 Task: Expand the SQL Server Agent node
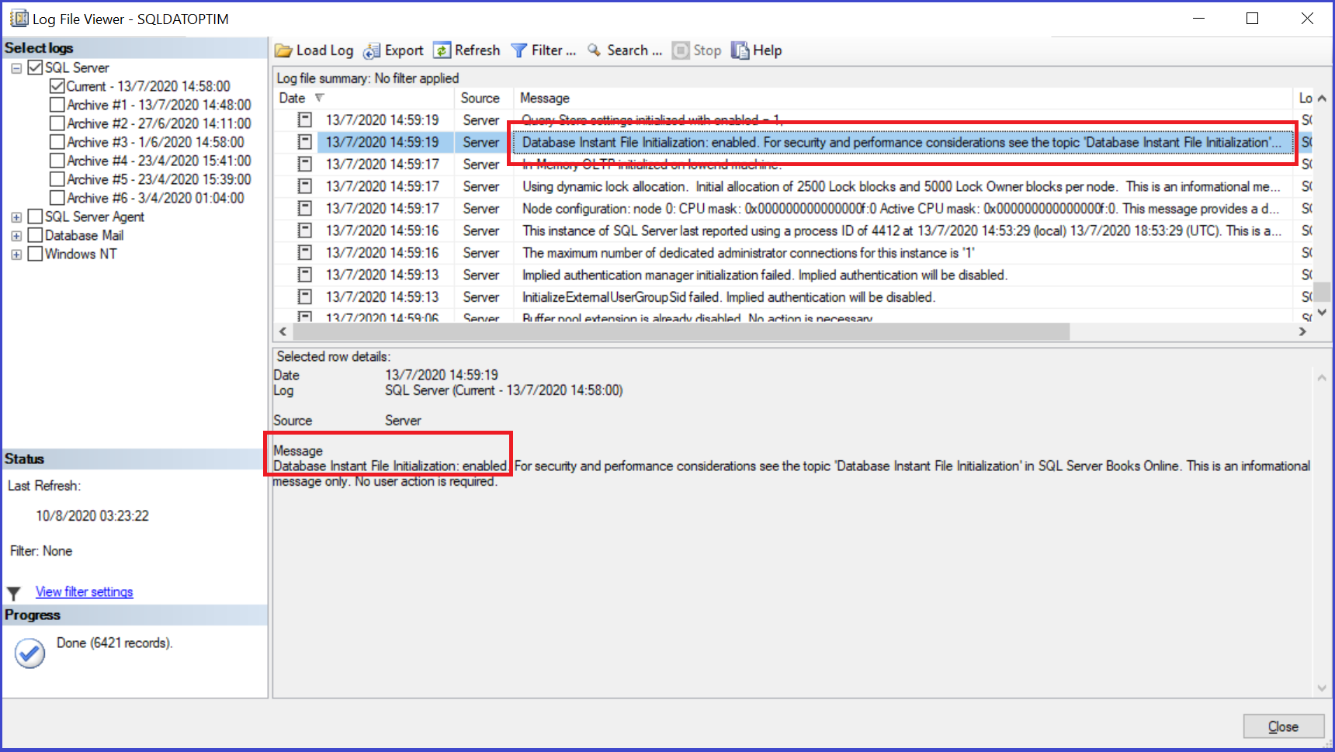pyautogui.click(x=16, y=217)
